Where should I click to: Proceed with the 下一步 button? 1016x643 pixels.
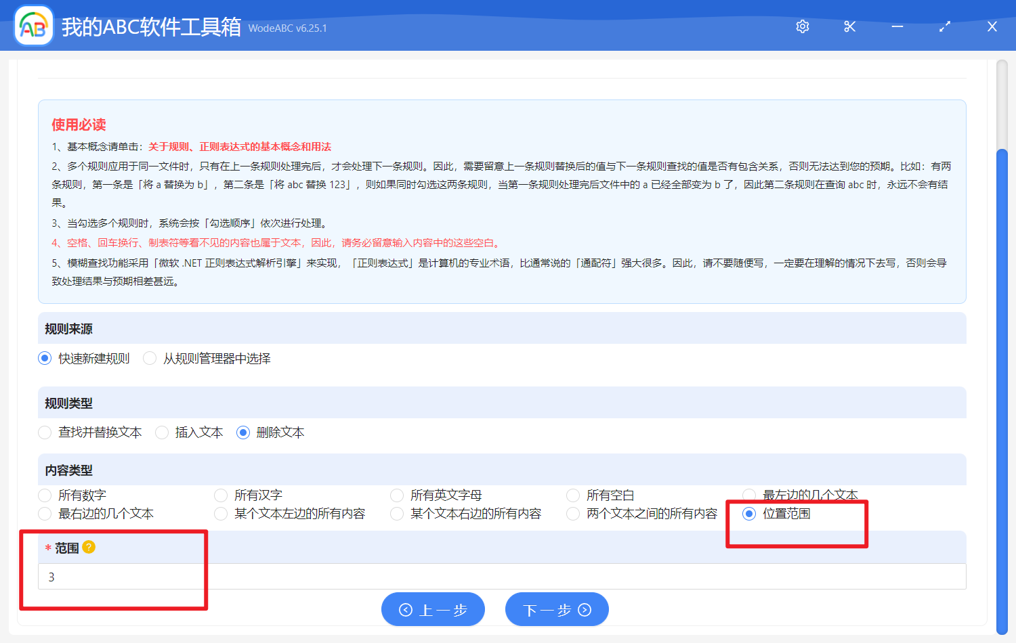pyautogui.click(x=557, y=609)
